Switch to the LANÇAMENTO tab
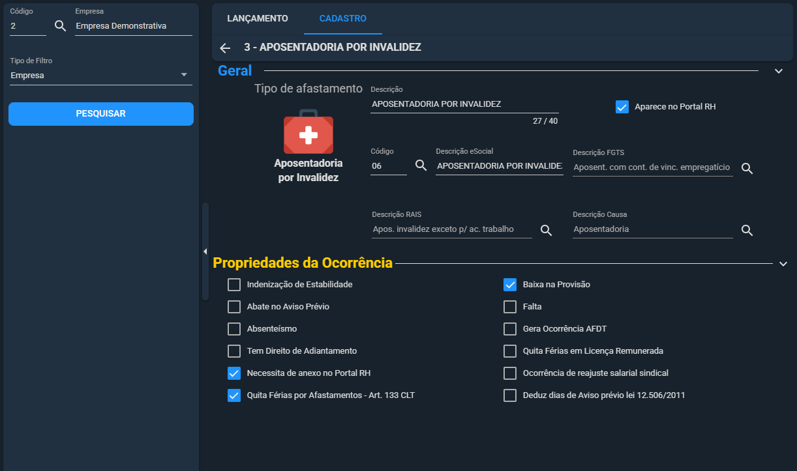Screen dimensions: 797x471 pos(257,18)
